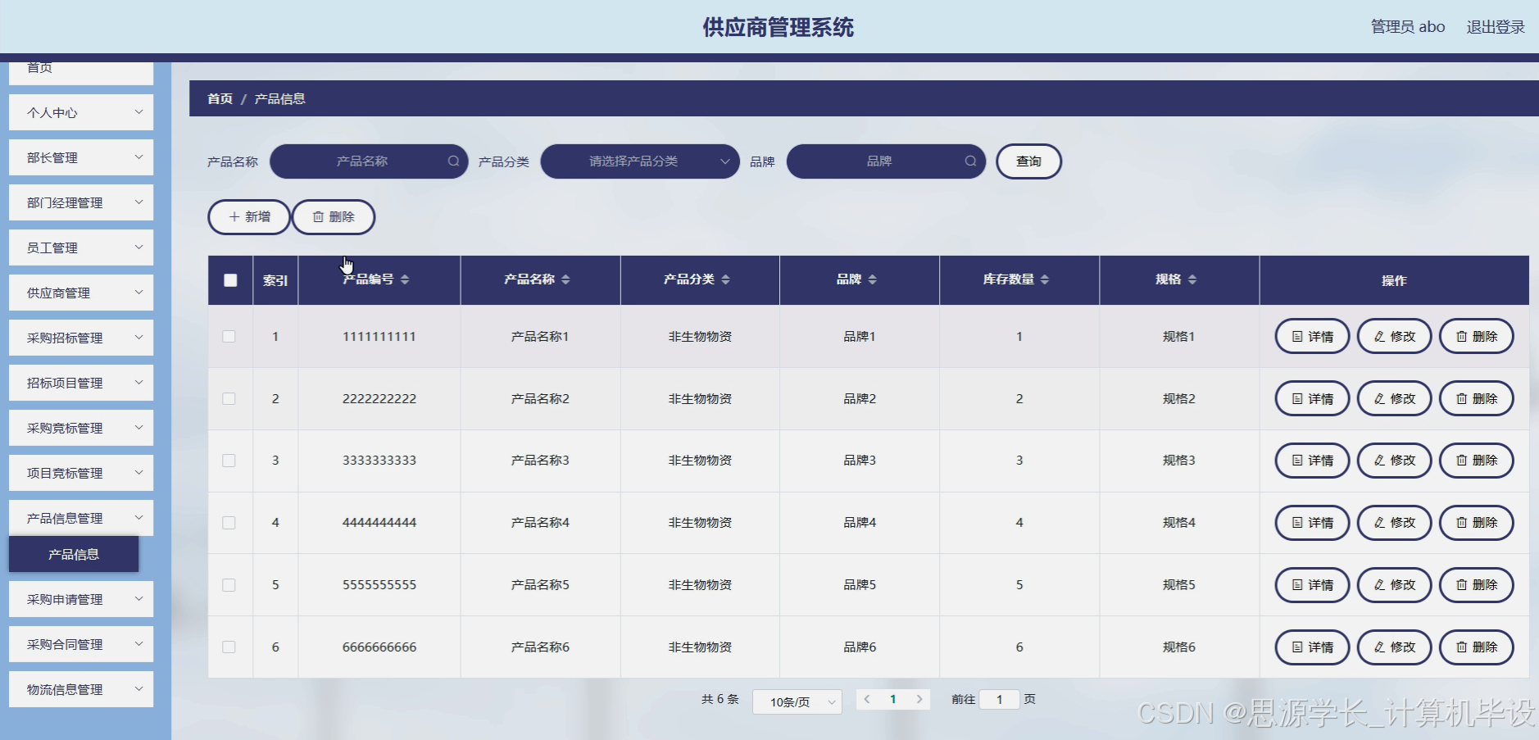Image resolution: width=1539 pixels, height=740 pixels.
Task: Expand 个人中心 sidebar menu
Action: tap(81, 112)
